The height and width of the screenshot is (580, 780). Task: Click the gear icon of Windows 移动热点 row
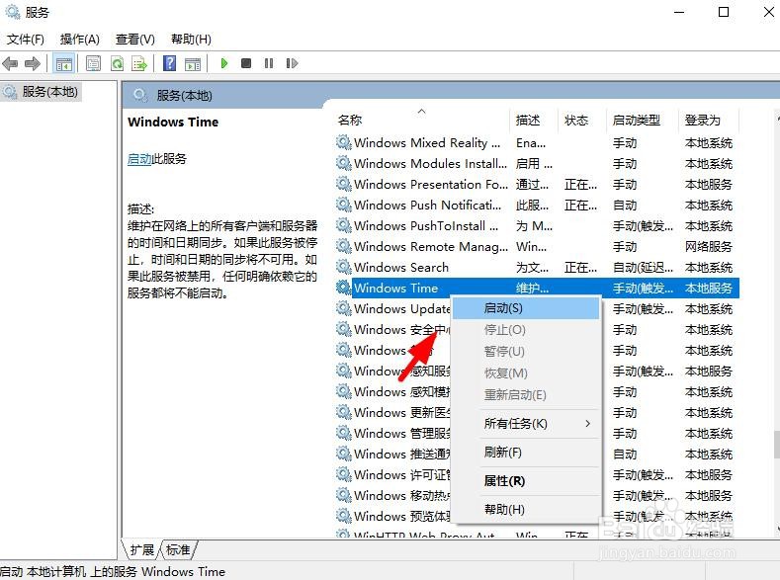click(343, 495)
